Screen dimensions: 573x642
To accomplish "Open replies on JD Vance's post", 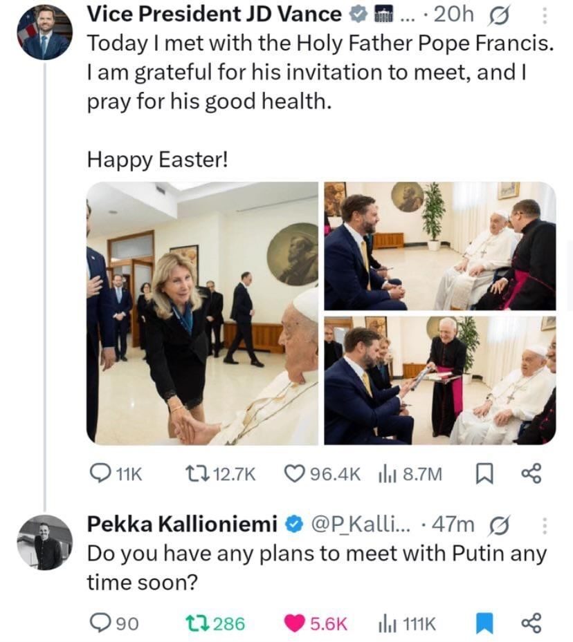I will 102,473.
